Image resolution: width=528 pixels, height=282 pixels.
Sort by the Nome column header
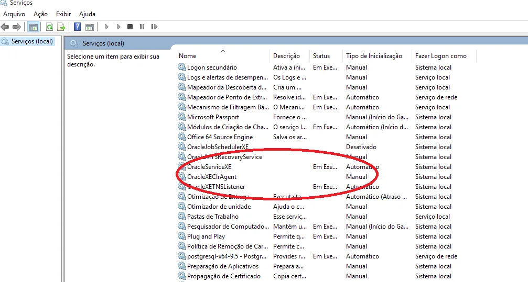coord(188,56)
